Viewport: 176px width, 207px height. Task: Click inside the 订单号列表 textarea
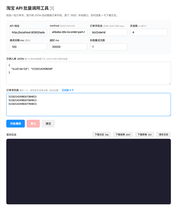(x=88, y=104)
